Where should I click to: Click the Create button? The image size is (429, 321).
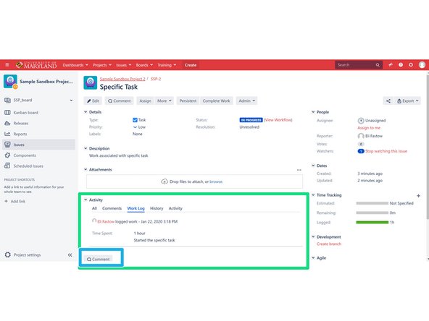point(191,65)
